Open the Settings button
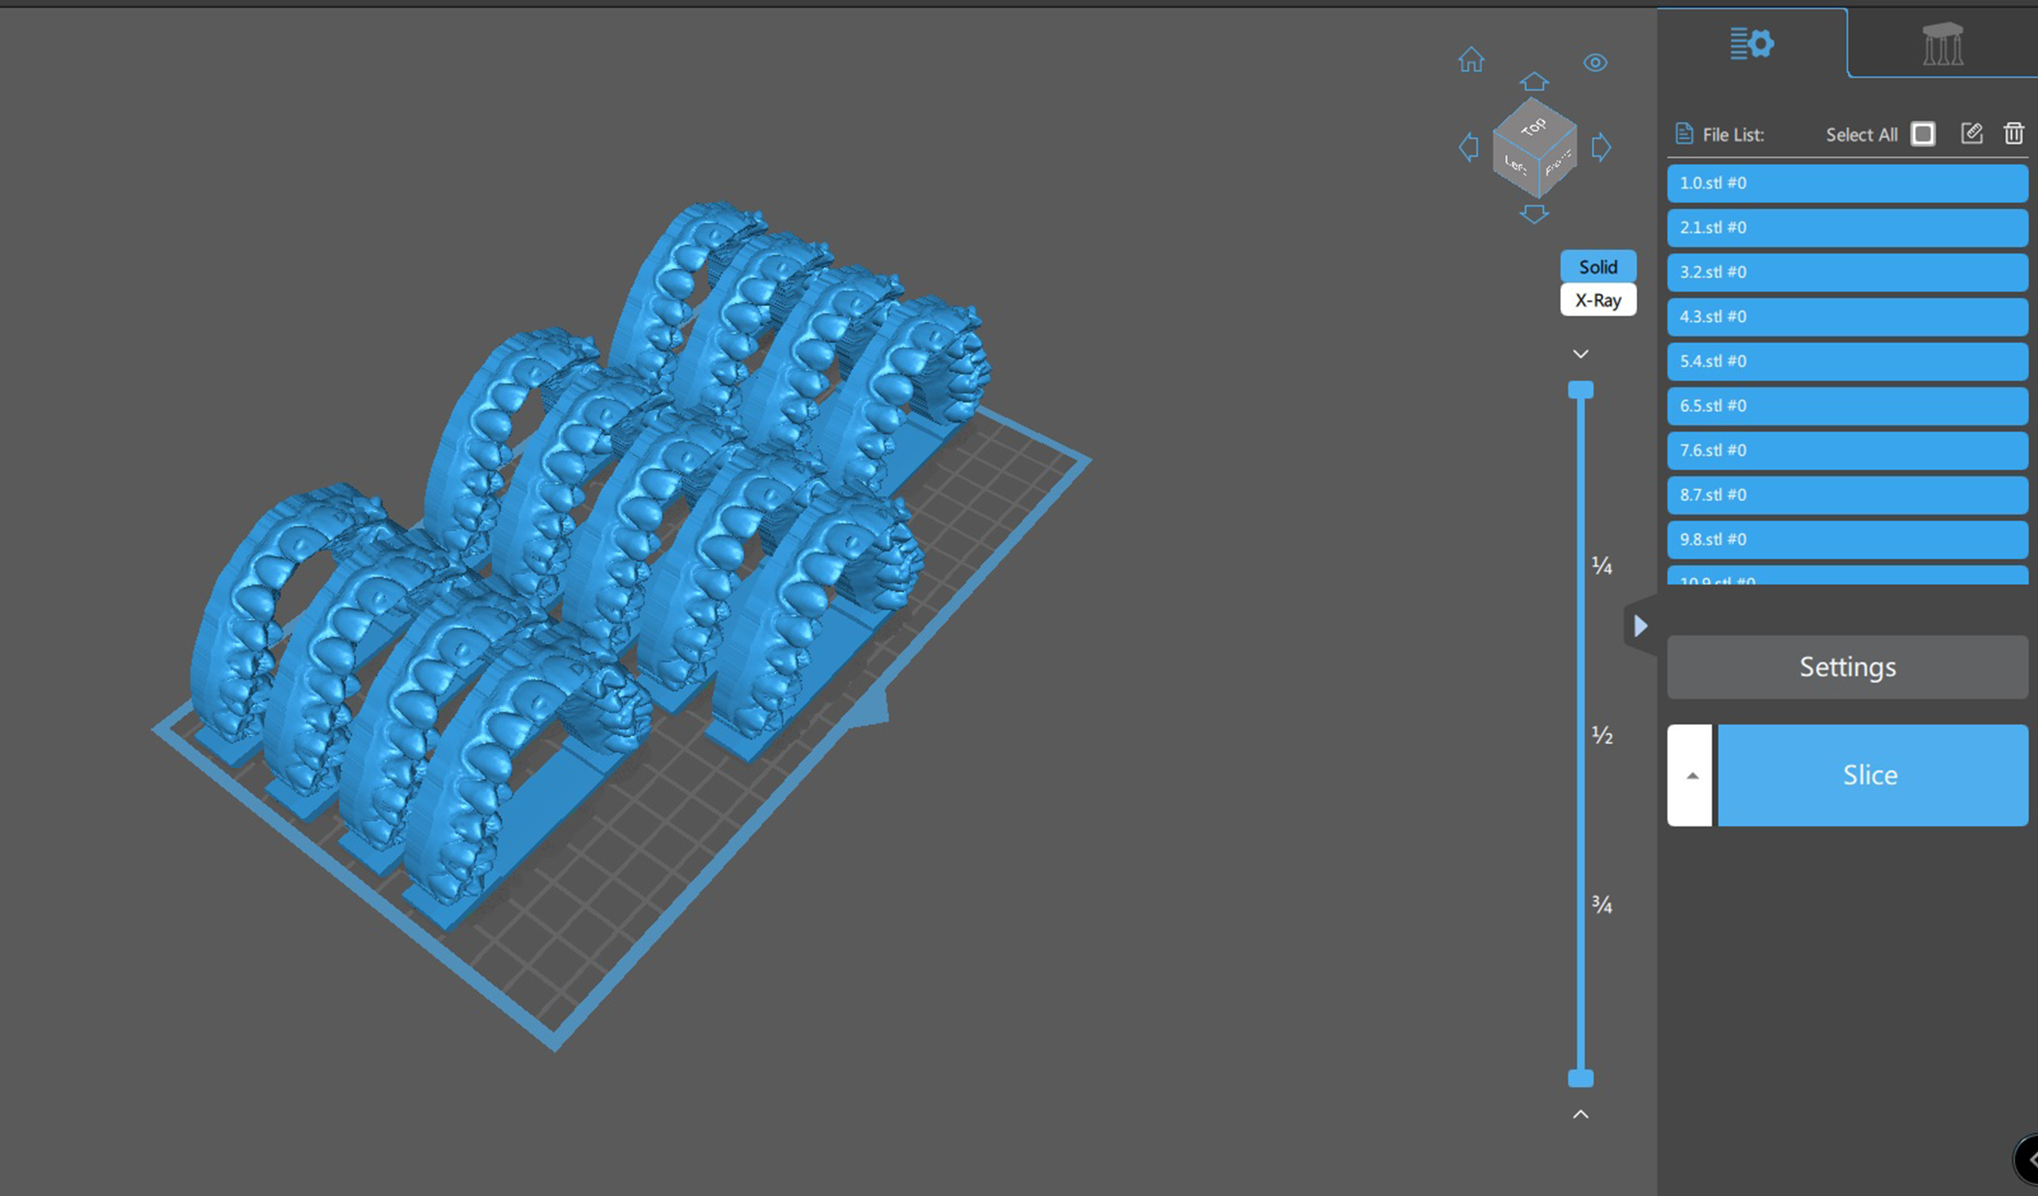Image resolution: width=2038 pixels, height=1196 pixels. (1847, 667)
